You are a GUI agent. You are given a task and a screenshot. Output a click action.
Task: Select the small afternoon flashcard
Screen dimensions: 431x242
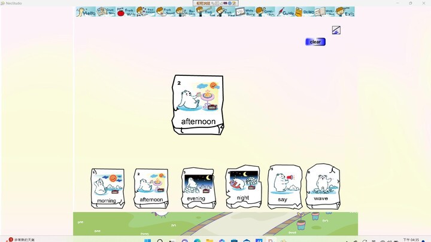(x=150, y=188)
